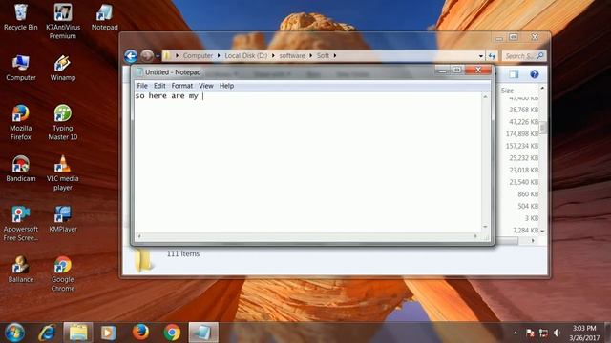Open the Windows Start menu
Viewport: 611px width, 343px height.
pos(15,333)
